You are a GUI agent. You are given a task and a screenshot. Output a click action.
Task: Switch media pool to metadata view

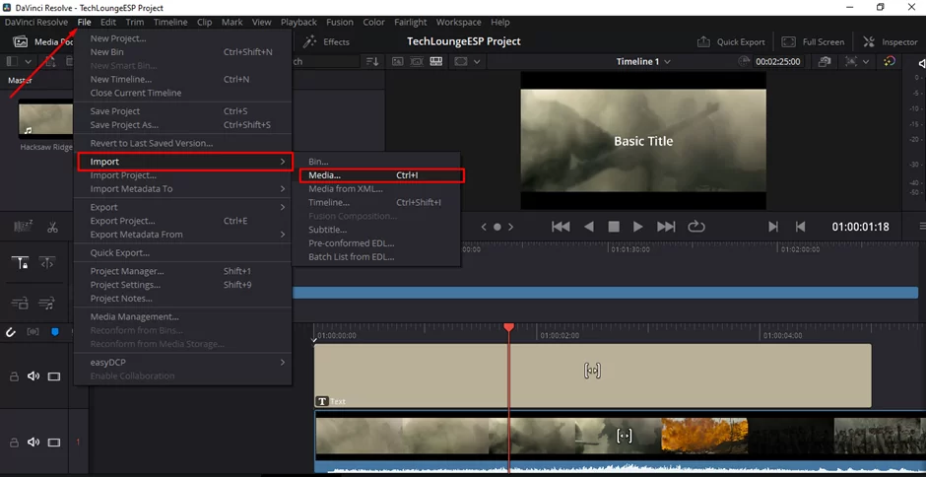397,61
